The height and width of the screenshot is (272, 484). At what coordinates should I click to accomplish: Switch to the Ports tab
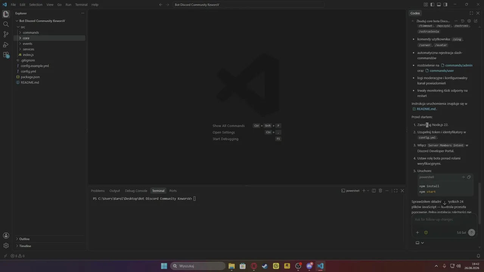(x=173, y=191)
